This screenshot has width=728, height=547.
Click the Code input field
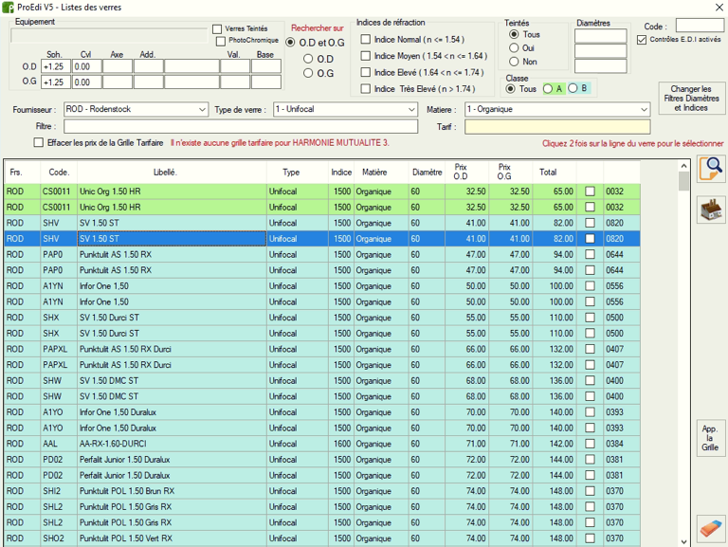click(700, 25)
